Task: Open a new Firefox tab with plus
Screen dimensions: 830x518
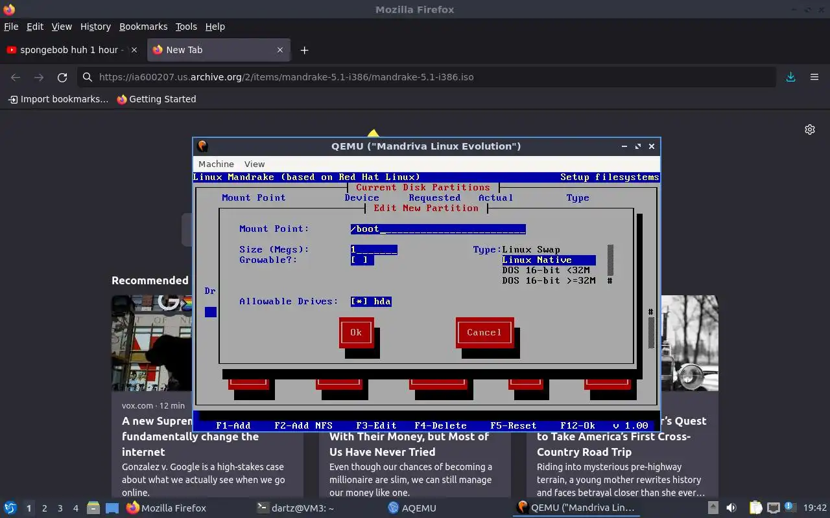Action: click(304, 50)
